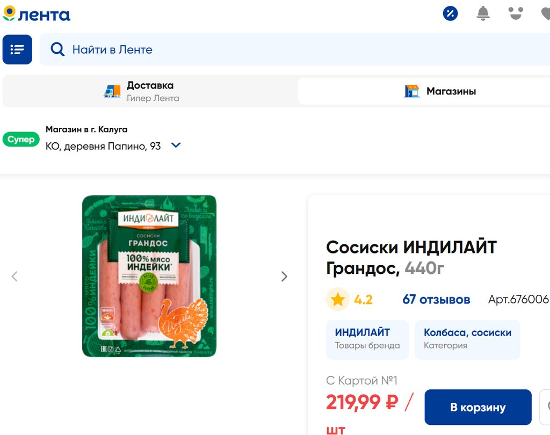Show previous product image
This screenshot has width=550, height=435.
coord(15,277)
